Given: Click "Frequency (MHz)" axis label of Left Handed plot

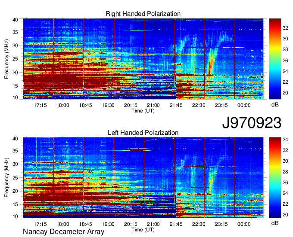Looking at the screenshot, I should click(6, 178).
